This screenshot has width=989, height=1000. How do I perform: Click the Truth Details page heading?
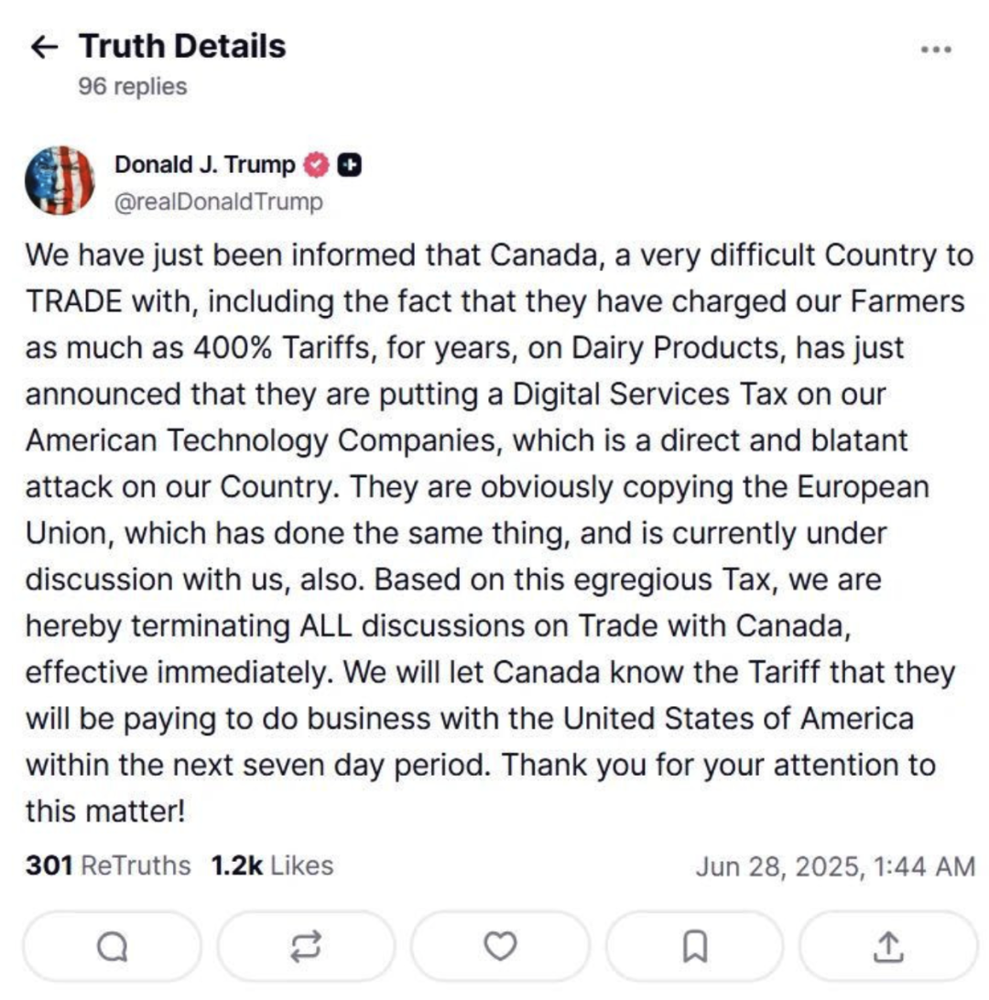[182, 46]
